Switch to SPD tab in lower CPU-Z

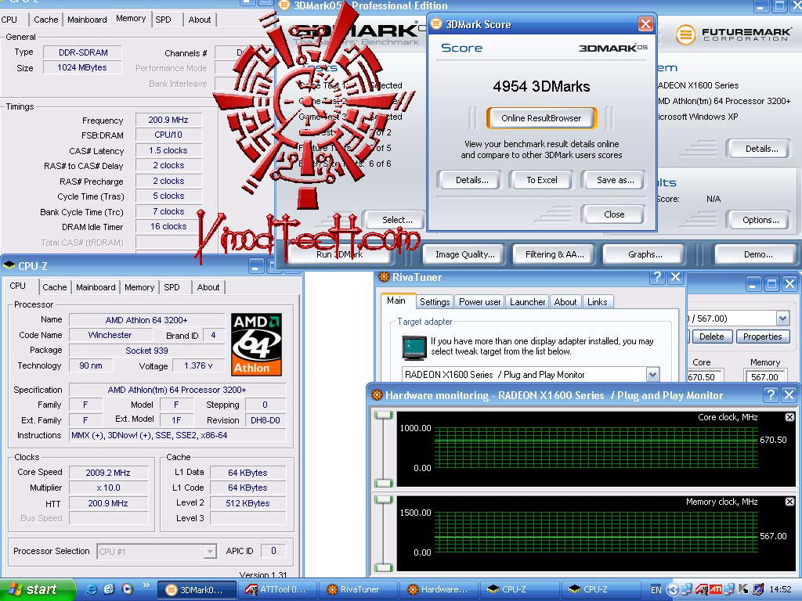[x=172, y=287]
